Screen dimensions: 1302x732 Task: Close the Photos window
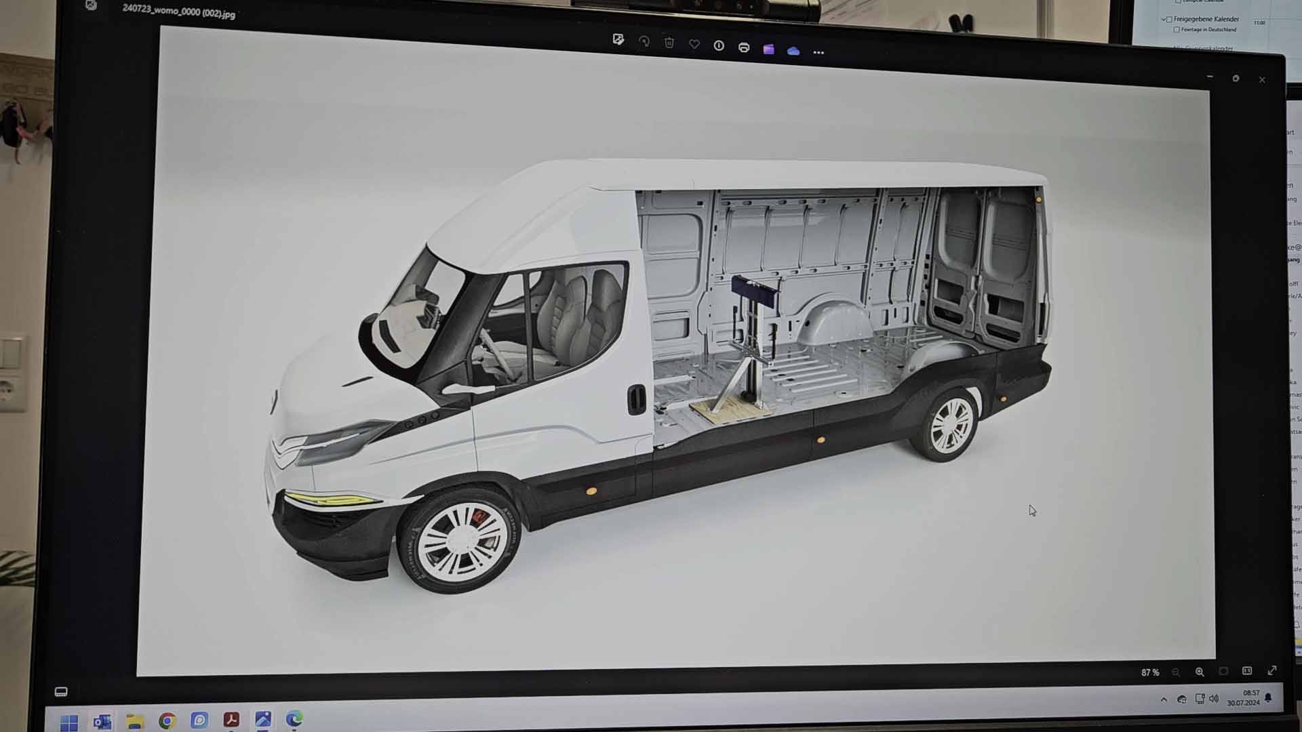1262,80
